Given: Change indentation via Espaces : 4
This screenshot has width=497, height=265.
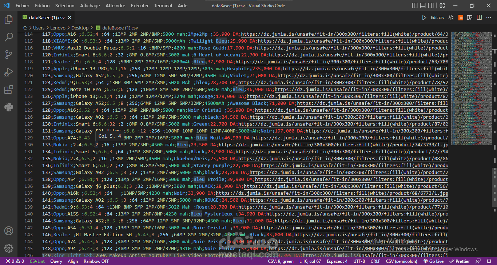Looking at the screenshot, I should coord(337,261).
